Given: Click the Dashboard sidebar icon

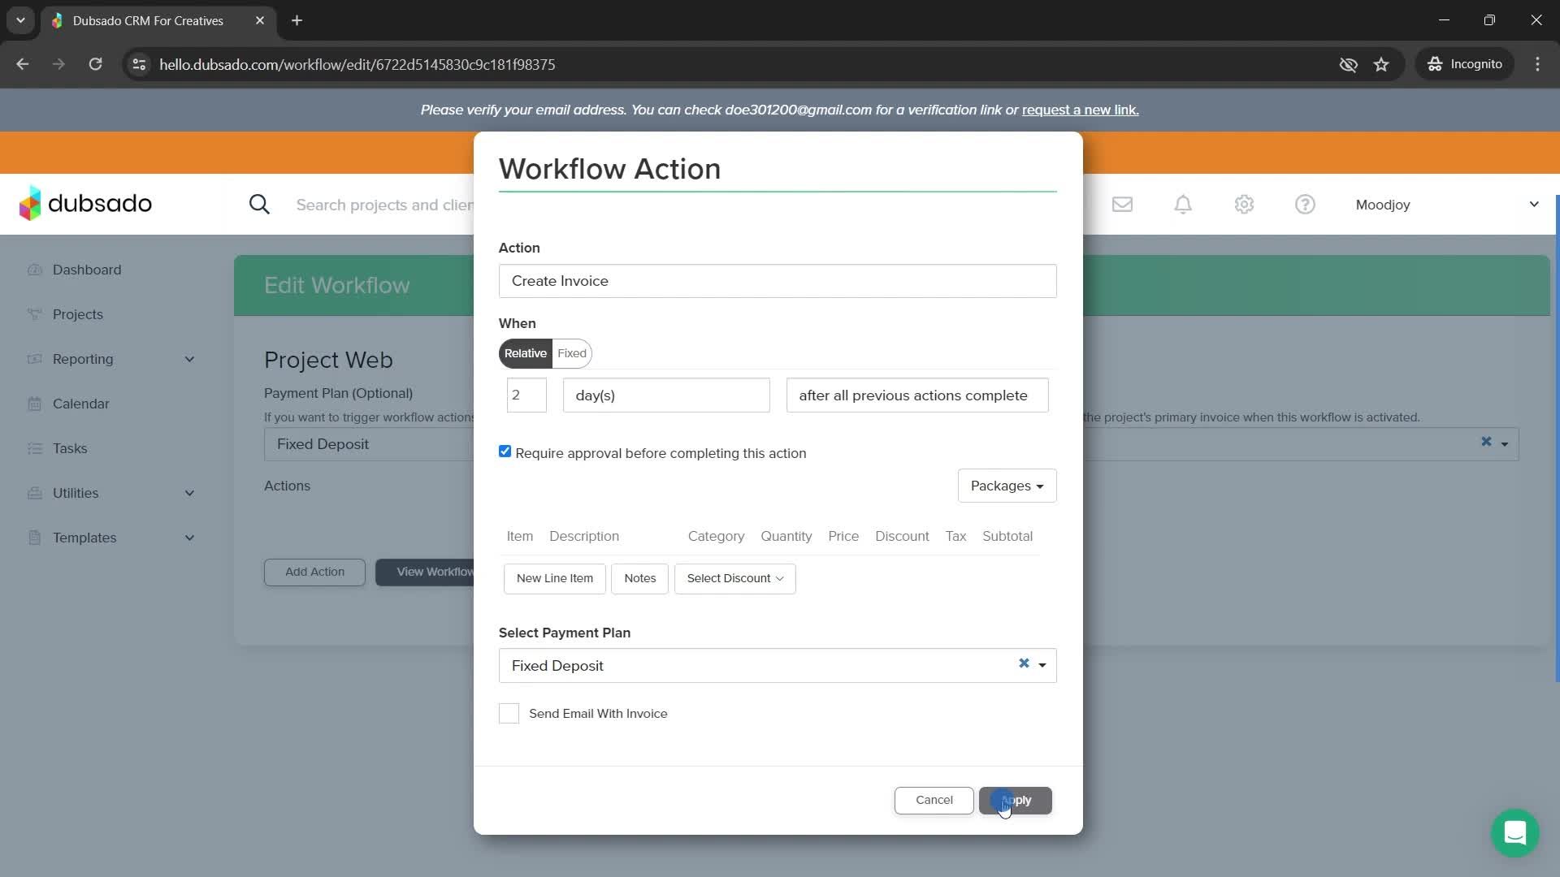Looking at the screenshot, I should (x=34, y=270).
